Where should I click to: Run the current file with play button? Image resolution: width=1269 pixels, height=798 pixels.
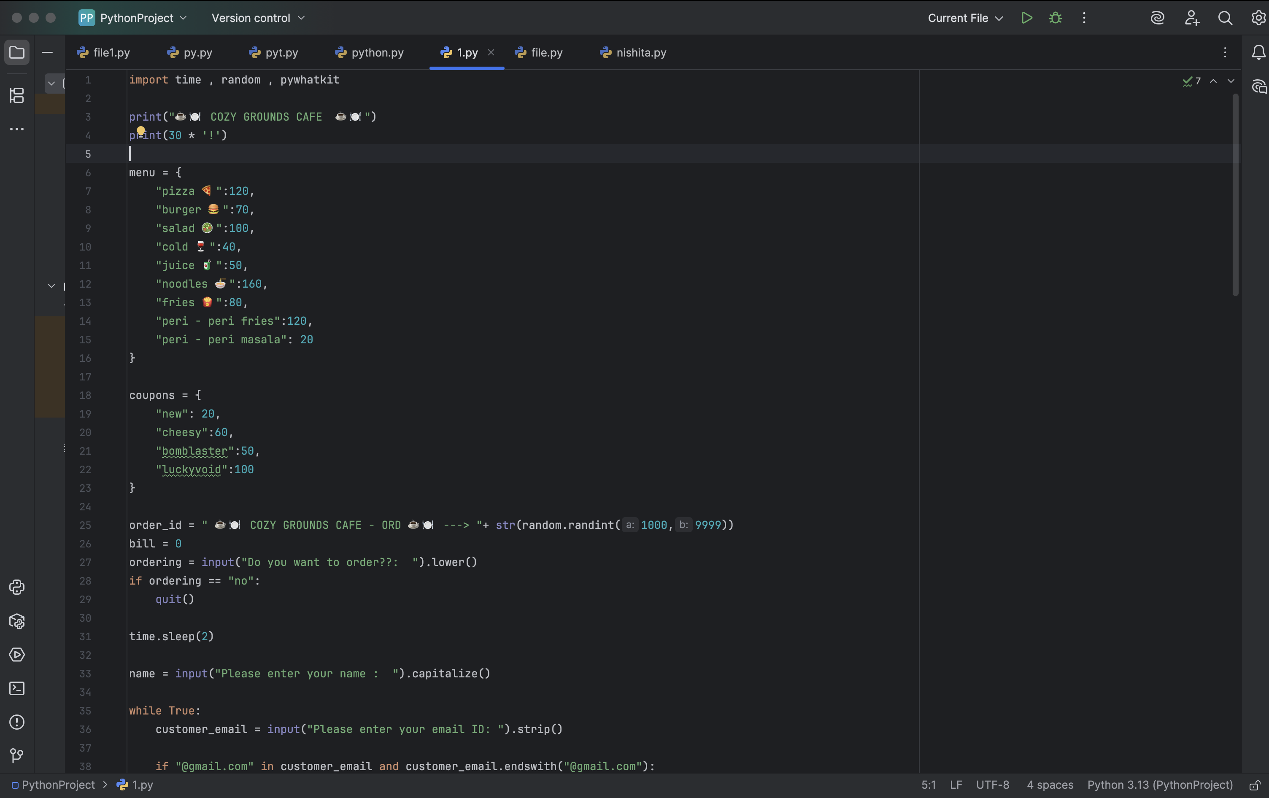[1026, 18]
